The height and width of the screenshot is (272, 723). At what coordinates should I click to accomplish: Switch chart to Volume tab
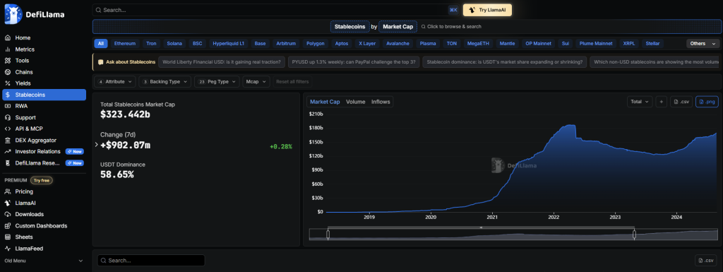(x=356, y=102)
